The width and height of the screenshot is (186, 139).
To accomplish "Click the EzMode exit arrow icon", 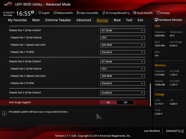I will pyautogui.click(x=182, y=131).
